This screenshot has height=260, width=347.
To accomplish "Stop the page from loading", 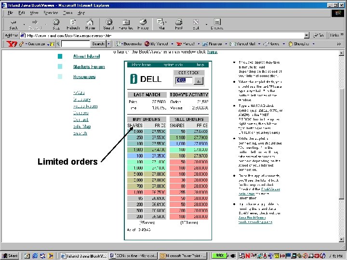I will click(56, 24).
